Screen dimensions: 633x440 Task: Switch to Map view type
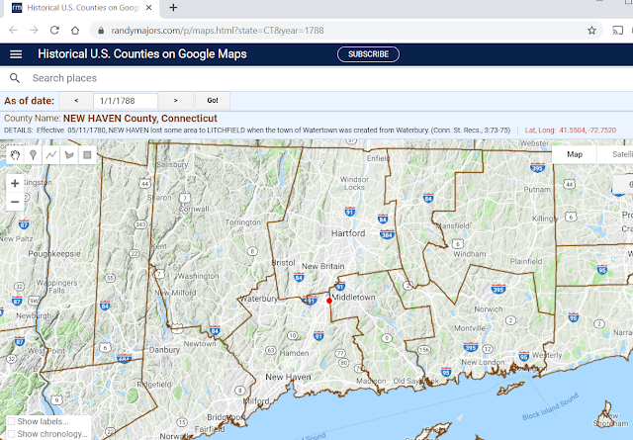point(575,154)
